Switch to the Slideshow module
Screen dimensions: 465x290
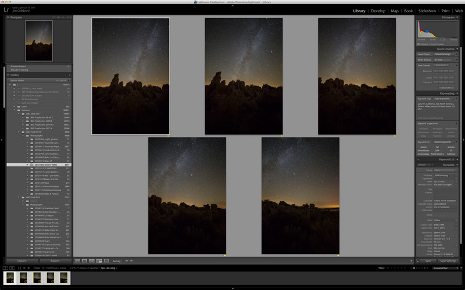coord(427,11)
